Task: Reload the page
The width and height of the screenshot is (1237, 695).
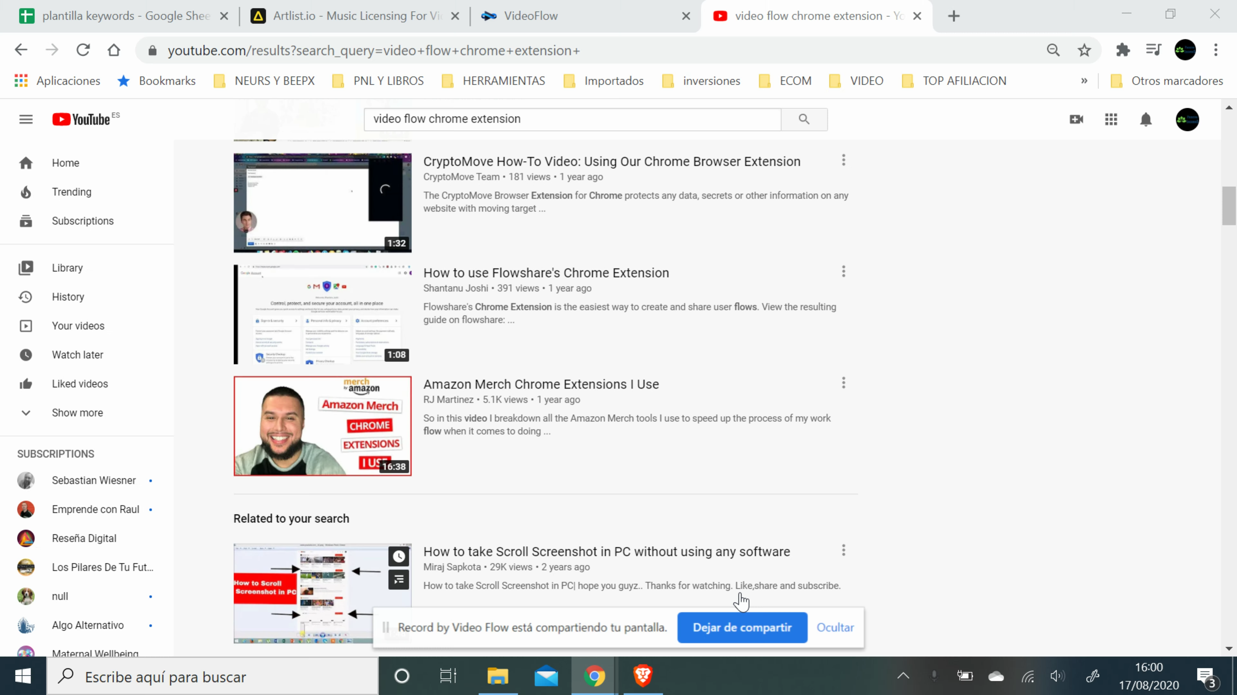Action: pyautogui.click(x=83, y=50)
